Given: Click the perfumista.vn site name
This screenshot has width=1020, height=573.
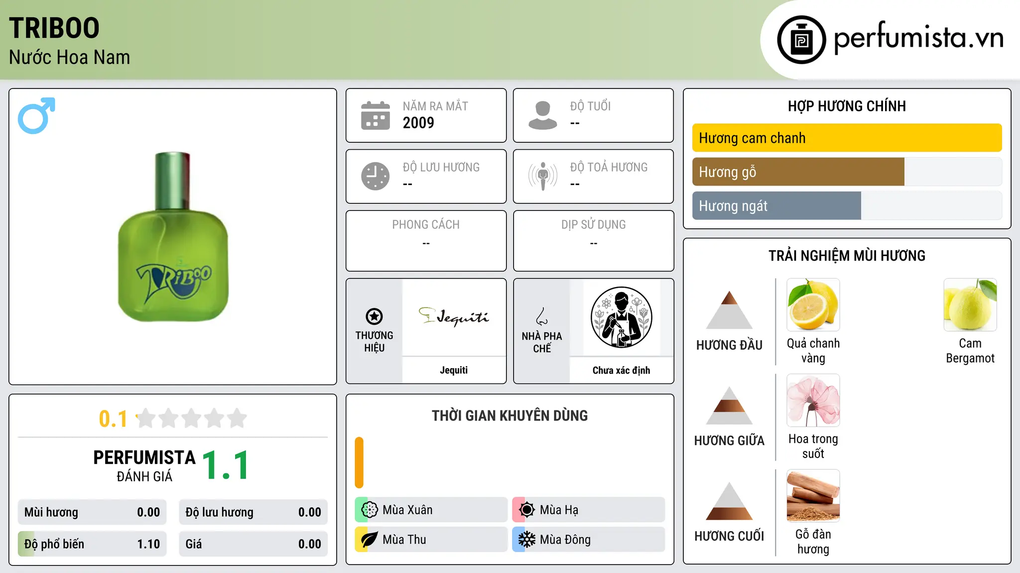Looking at the screenshot, I should [919, 38].
